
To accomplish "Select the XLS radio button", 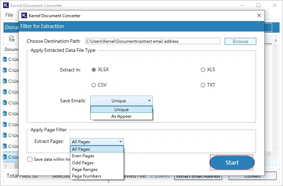I will 203,70.
